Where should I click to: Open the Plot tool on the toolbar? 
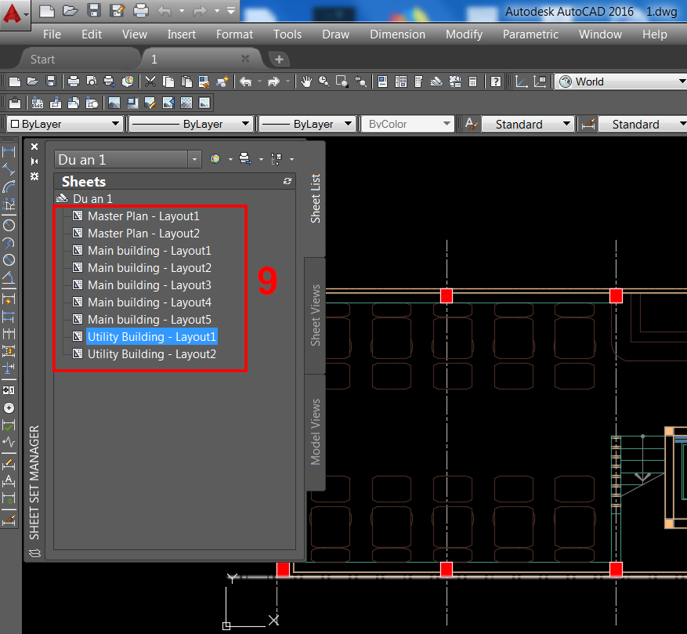click(74, 81)
